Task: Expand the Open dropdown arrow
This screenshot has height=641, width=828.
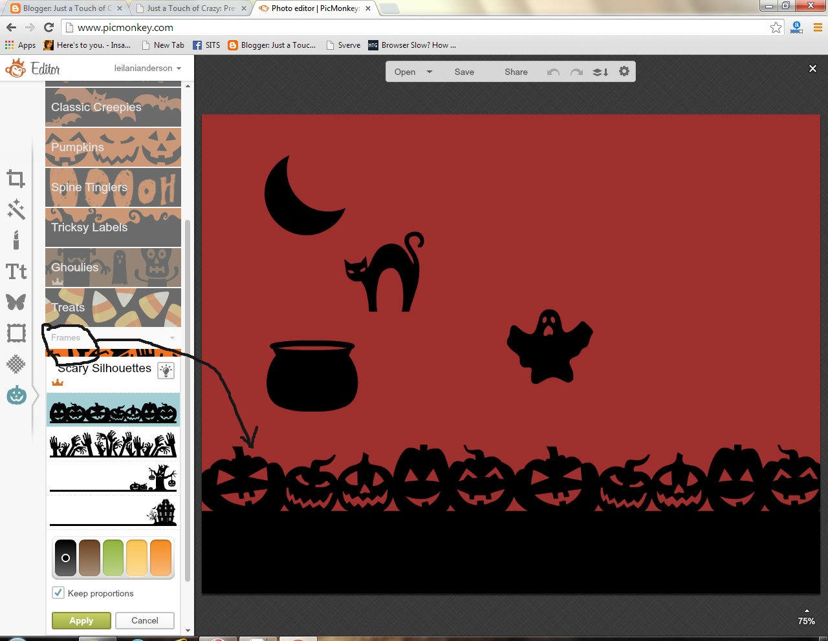Action: pyautogui.click(x=430, y=72)
